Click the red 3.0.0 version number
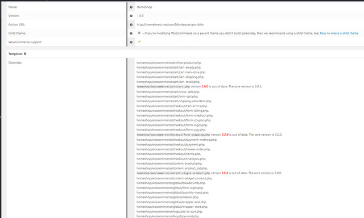This screenshot has height=218, width=364. tap(205, 86)
